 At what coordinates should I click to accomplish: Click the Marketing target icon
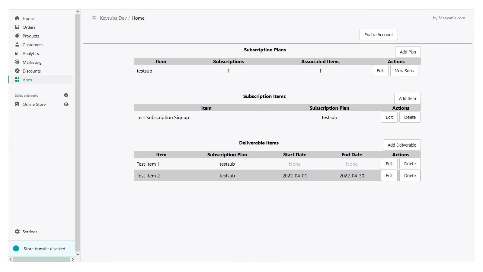[17, 62]
